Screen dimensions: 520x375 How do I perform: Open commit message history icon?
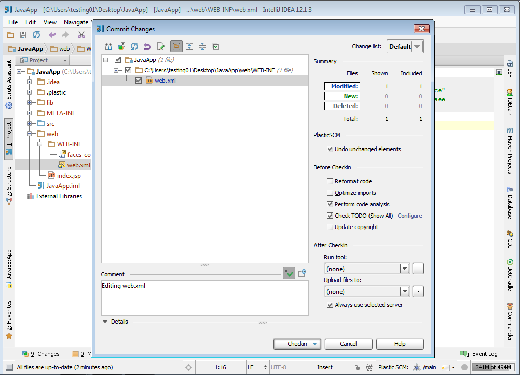click(302, 273)
